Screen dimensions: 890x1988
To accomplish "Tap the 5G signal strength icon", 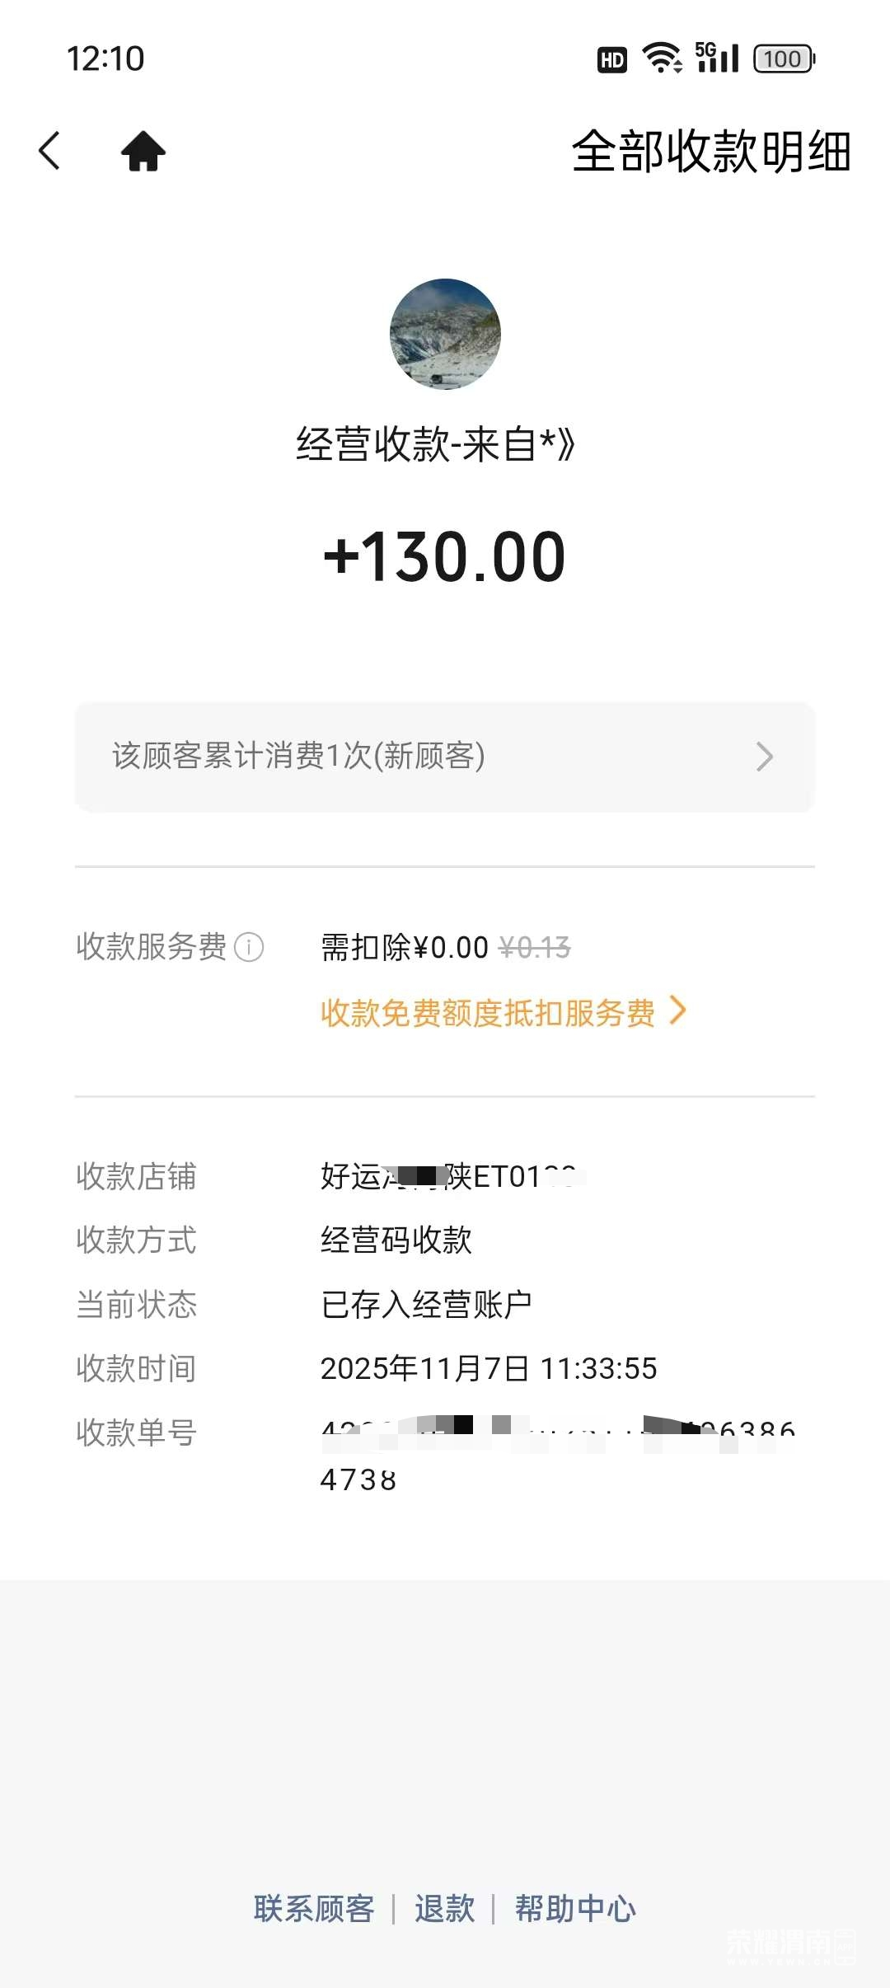I will click(x=717, y=58).
